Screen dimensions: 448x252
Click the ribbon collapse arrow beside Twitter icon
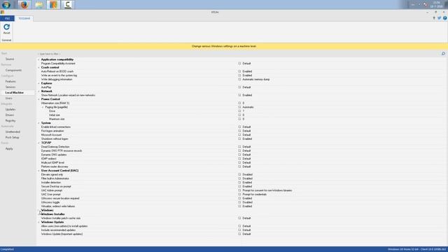(x=434, y=18)
